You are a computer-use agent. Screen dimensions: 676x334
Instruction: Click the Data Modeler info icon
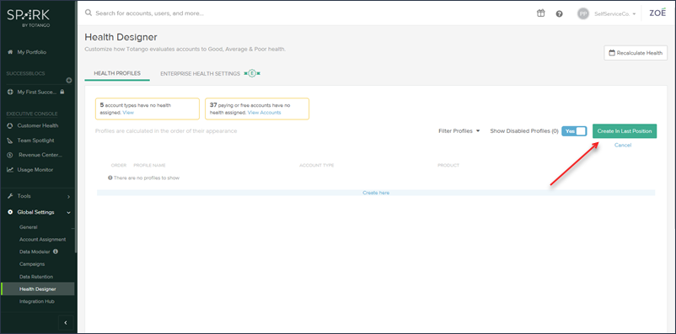coord(55,252)
